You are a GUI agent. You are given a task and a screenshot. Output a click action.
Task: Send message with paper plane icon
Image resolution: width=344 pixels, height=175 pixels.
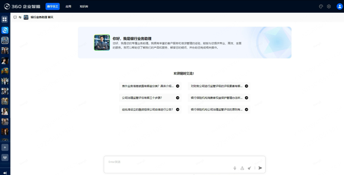click(260, 168)
